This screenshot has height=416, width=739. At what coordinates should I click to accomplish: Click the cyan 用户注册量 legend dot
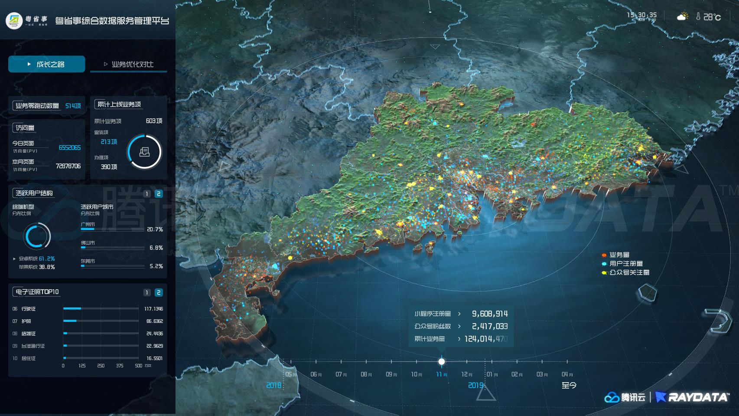(604, 264)
